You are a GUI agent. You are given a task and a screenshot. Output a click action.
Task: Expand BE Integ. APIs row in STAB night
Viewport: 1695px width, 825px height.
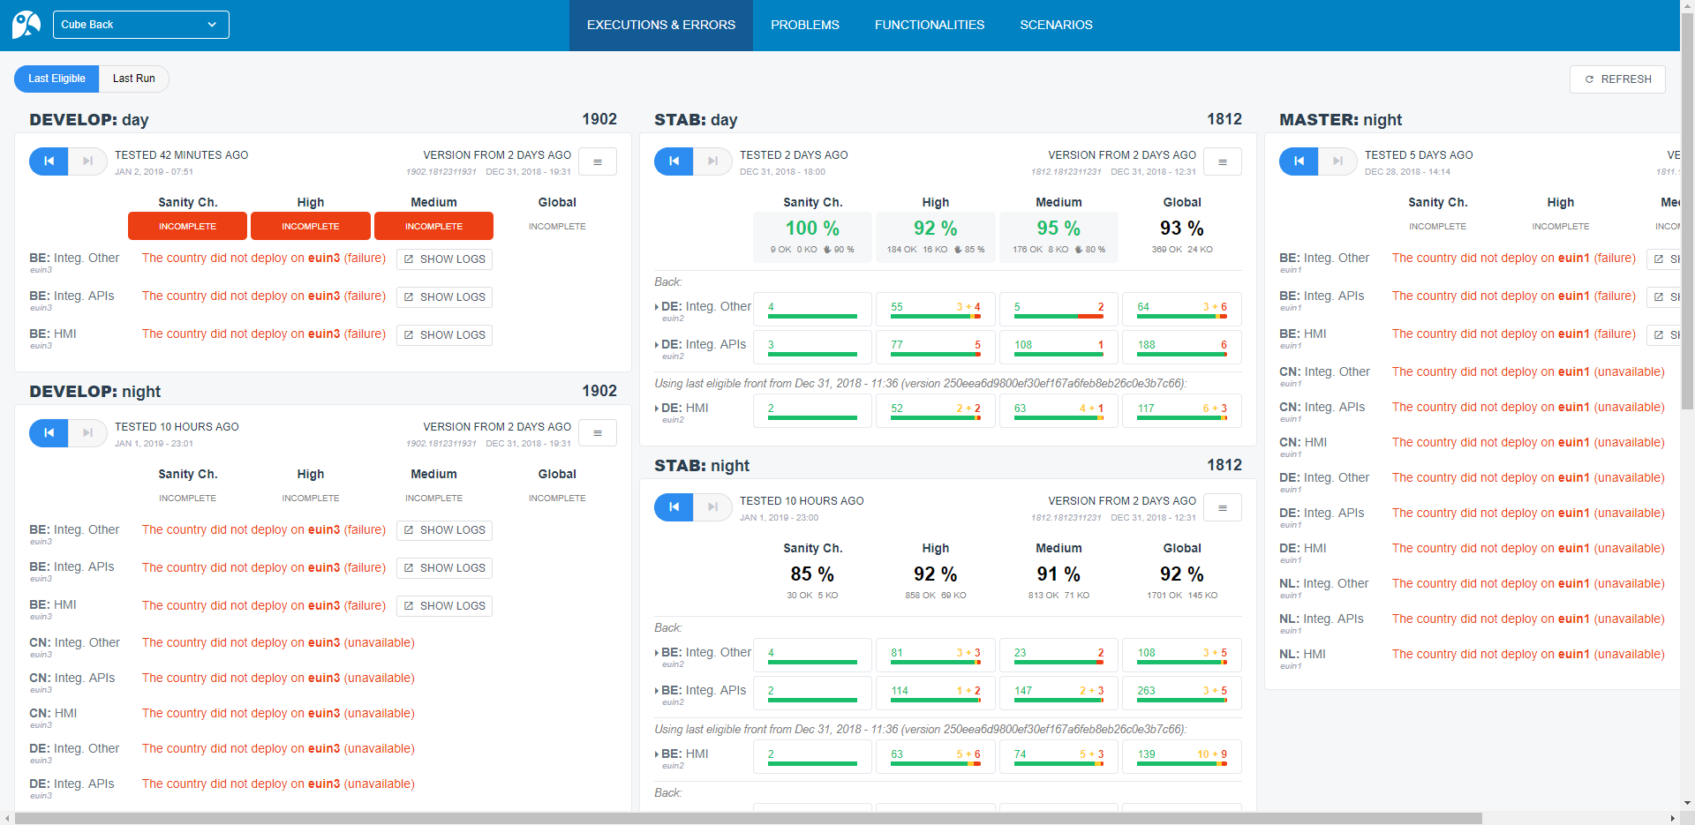[657, 691]
